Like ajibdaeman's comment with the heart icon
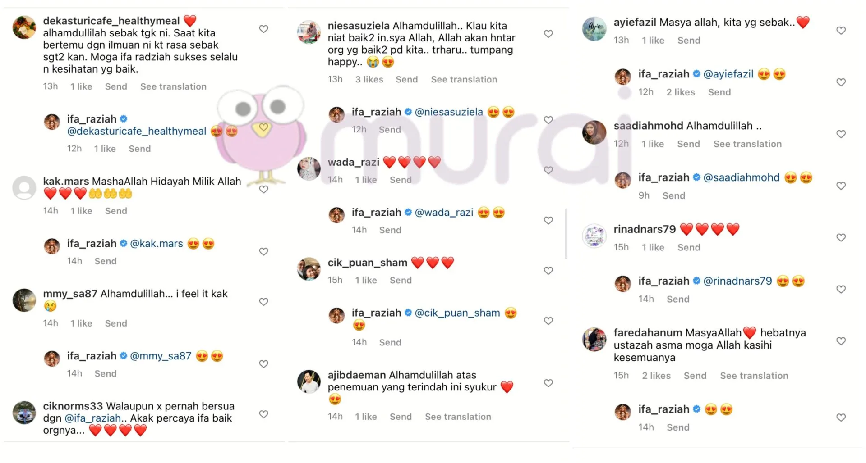Viewport: 866px width, 463px height. pyautogui.click(x=548, y=383)
